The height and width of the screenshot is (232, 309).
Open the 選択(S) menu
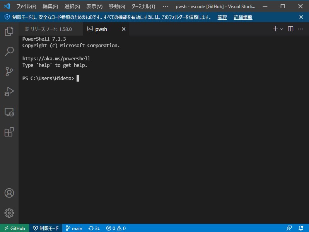[x=72, y=7]
